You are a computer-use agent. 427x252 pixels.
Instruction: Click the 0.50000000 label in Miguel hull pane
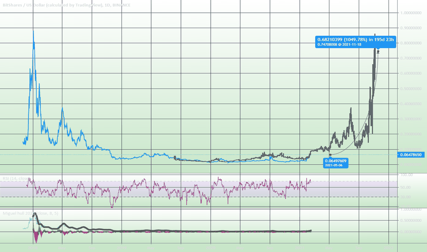click(411, 220)
